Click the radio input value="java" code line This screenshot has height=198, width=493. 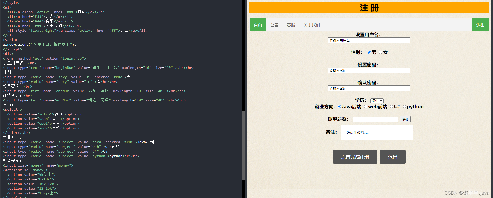point(78,142)
